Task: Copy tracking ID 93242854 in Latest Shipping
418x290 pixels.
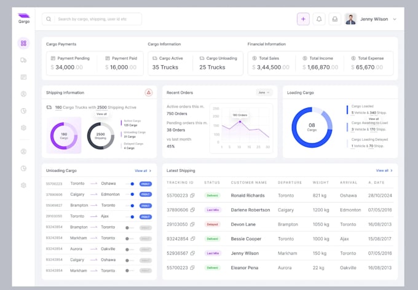Action: (x=192, y=239)
